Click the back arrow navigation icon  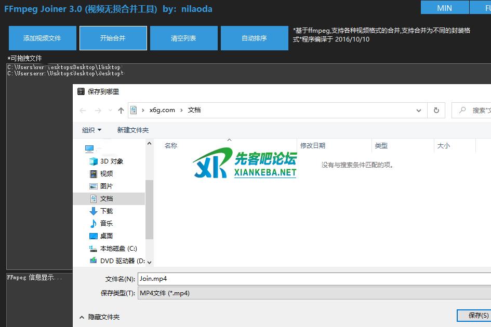[83, 111]
